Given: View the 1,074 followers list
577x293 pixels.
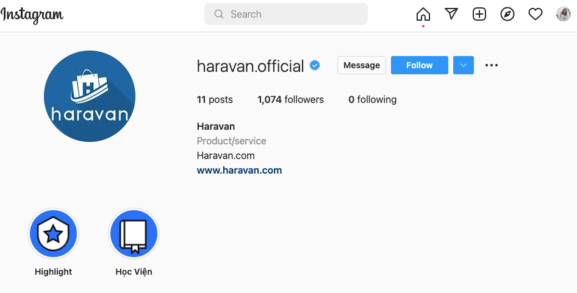Looking at the screenshot, I should coord(290,99).
